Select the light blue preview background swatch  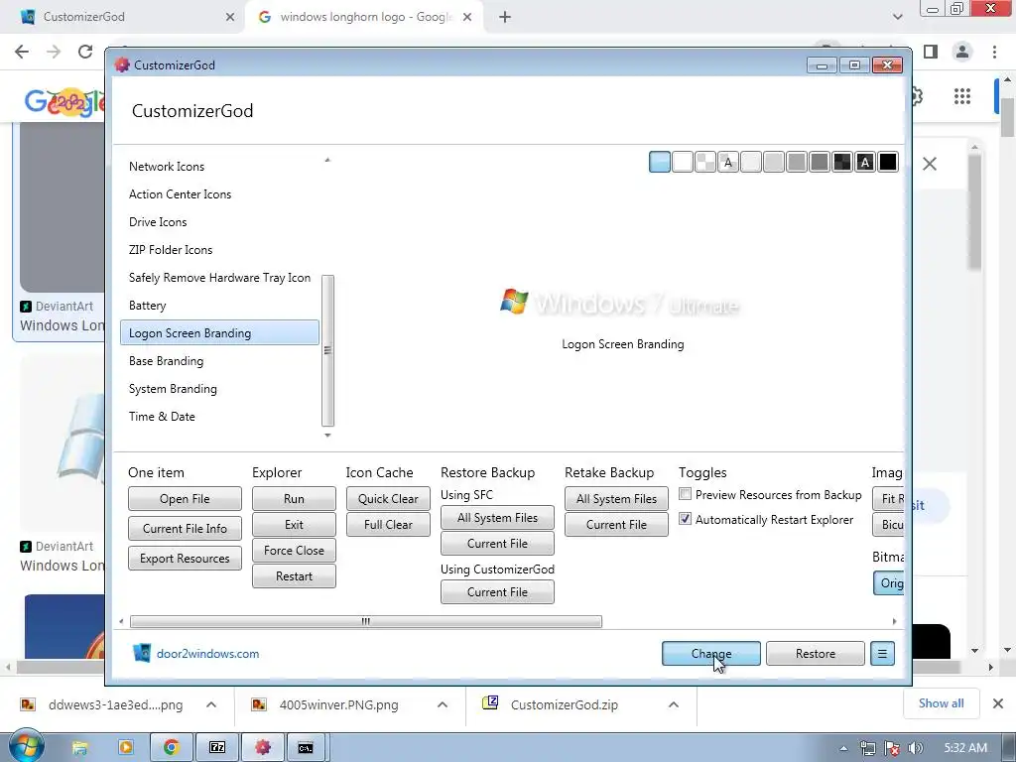point(660,162)
